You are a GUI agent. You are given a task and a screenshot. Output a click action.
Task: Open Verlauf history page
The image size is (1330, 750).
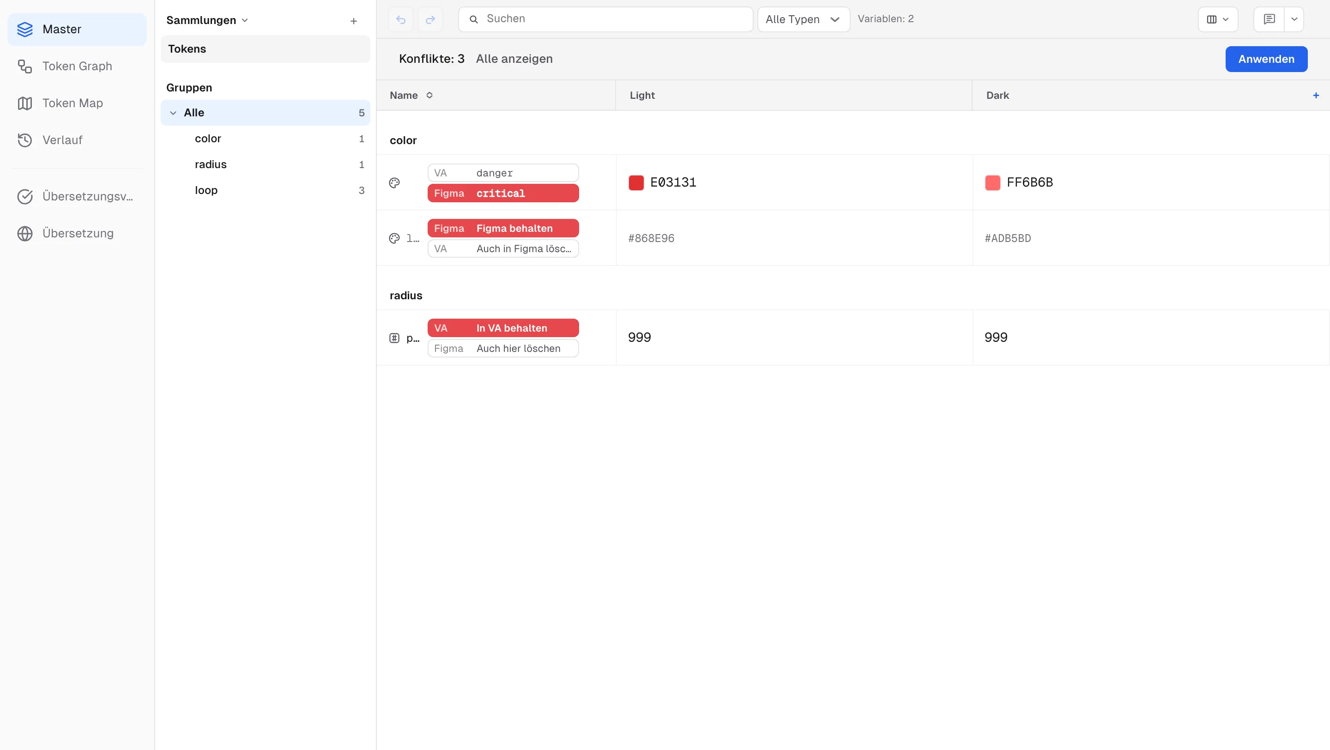pyautogui.click(x=77, y=140)
